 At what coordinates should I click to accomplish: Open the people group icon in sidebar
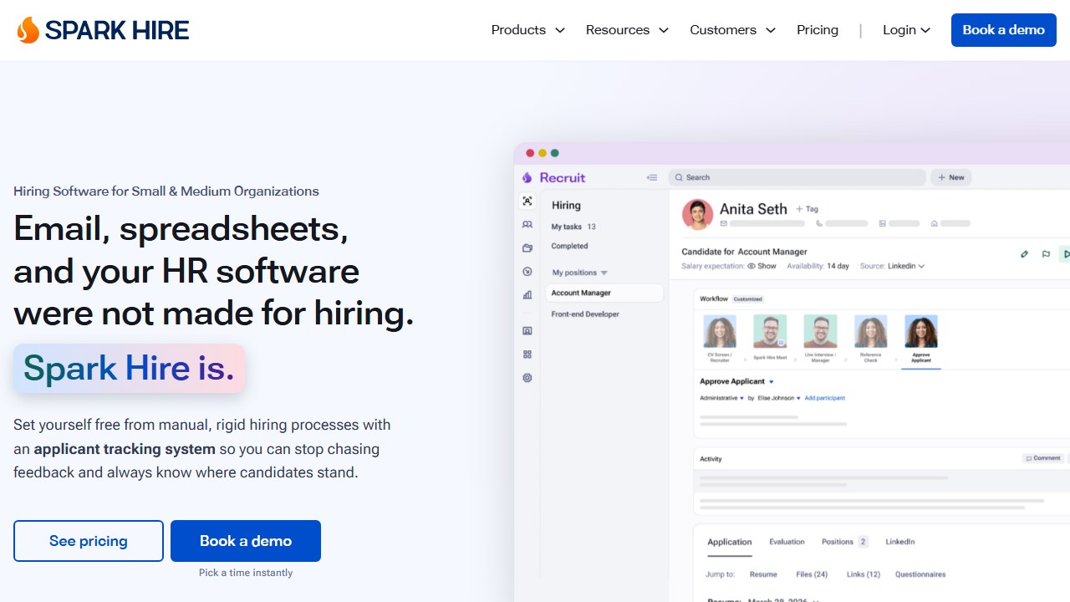point(527,224)
